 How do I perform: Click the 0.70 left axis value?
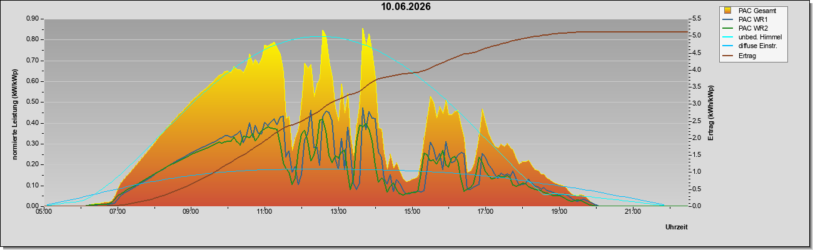coord(33,61)
